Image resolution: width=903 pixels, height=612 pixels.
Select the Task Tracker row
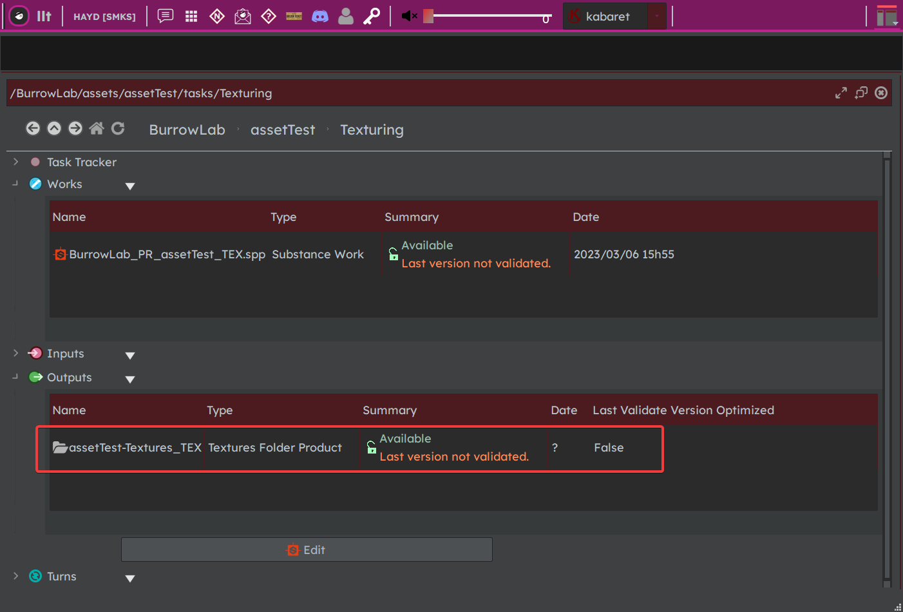[82, 162]
